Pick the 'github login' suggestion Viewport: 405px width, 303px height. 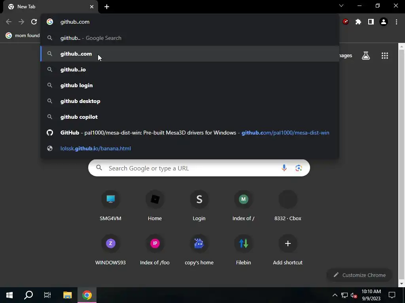click(x=190, y=85)
